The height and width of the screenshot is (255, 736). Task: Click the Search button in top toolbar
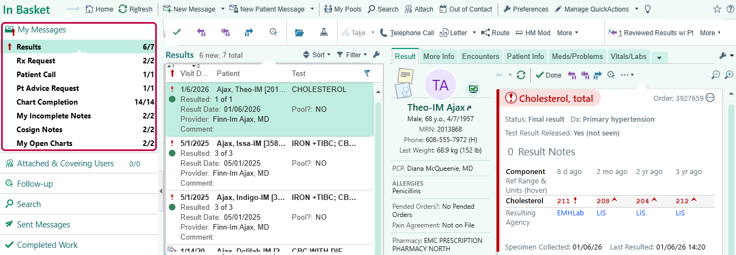[383, 9]
